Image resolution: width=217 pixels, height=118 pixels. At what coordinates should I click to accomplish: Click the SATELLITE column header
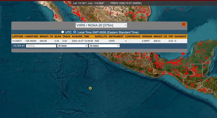click(101, 36)
